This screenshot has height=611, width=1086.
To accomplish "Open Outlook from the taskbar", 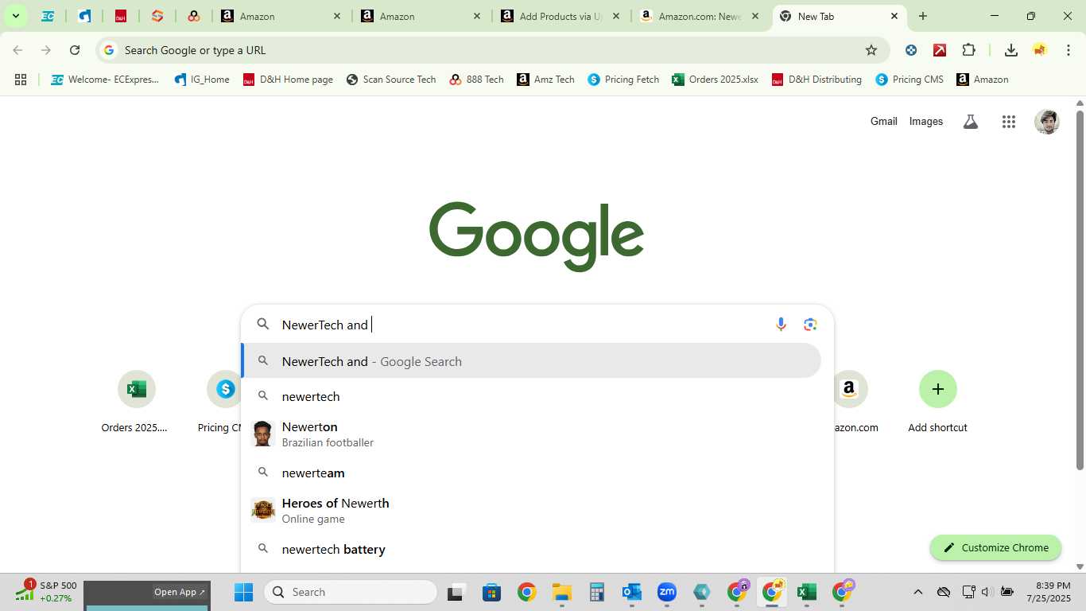I will coord(632,592).
